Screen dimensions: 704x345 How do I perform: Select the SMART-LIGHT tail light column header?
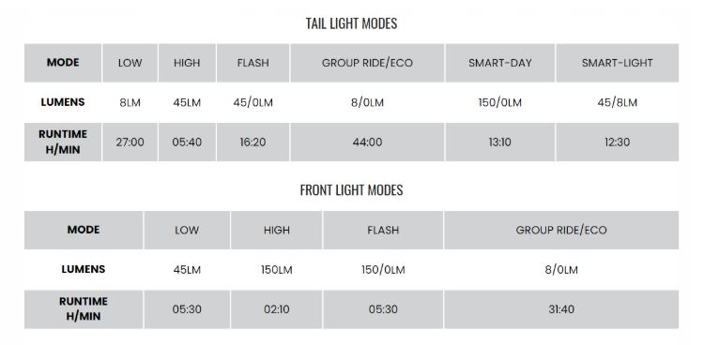tap(618, 63)
